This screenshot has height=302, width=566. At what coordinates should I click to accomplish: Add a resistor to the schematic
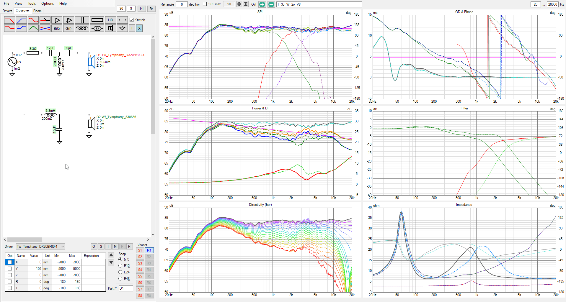(x=97, y=20)
